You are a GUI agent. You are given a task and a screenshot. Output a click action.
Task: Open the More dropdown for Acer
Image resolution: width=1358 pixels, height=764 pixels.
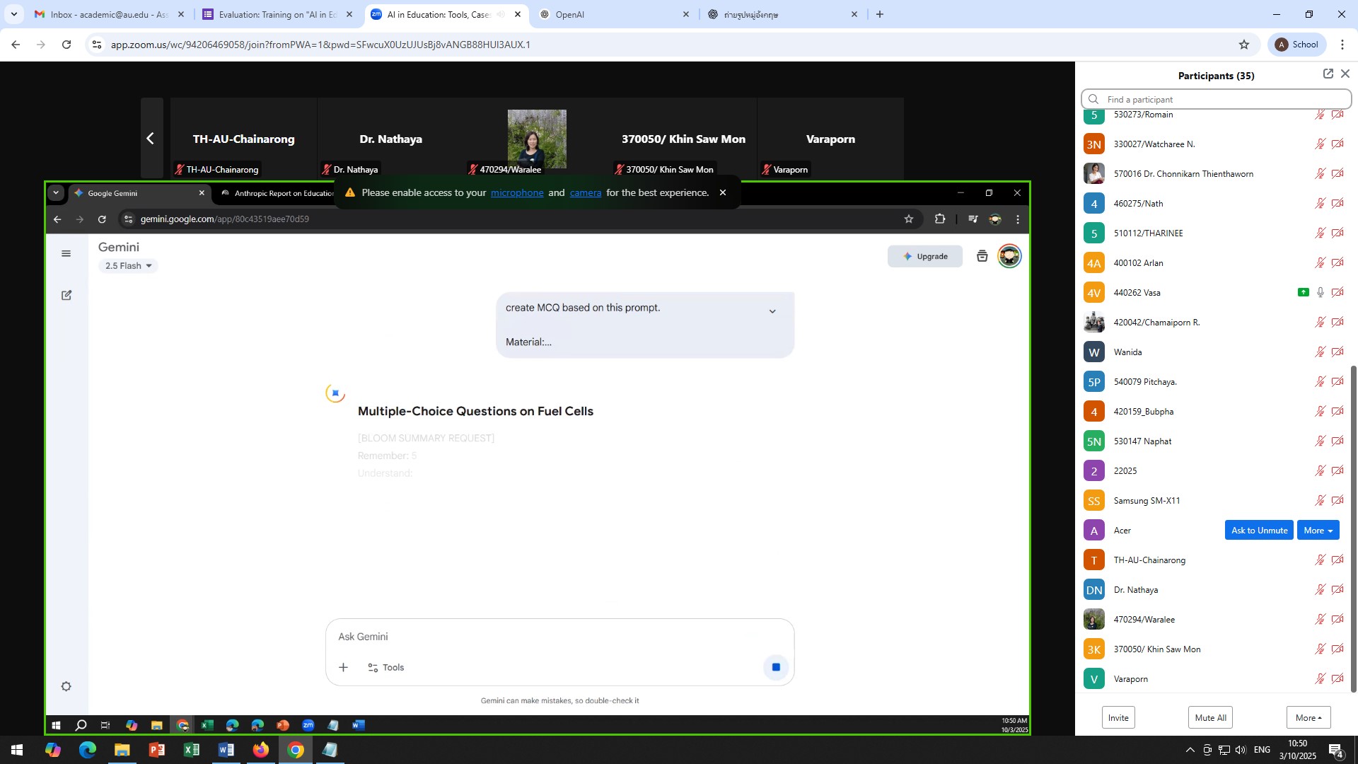[x=1318, y=531]
